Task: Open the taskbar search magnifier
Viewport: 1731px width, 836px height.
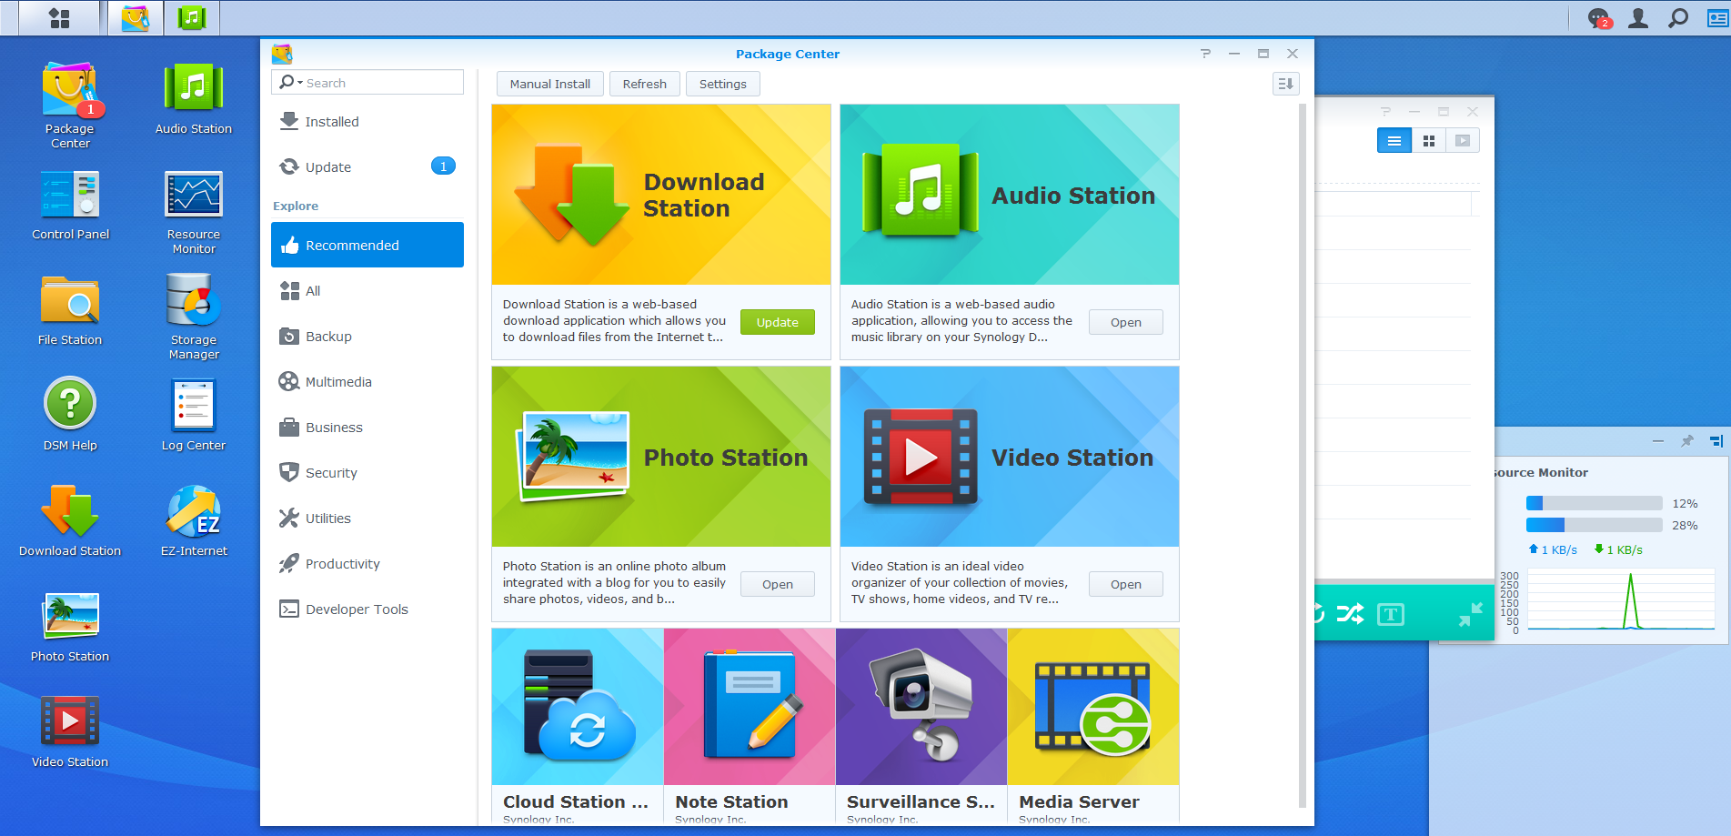Action: tap(1678, 18)
